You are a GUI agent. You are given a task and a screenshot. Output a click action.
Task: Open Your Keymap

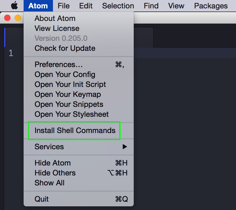(68, 94)
